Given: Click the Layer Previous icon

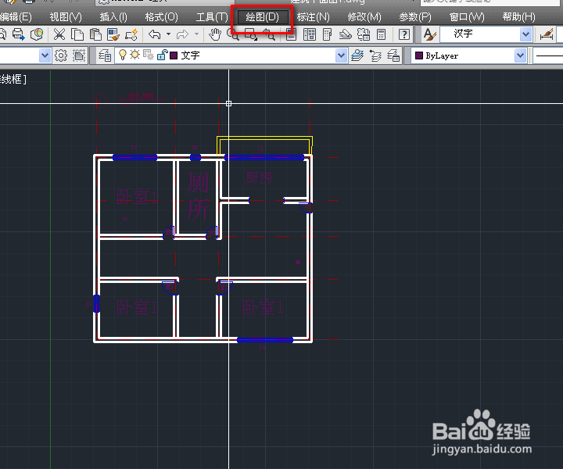Looking at the screenshot, I should tap(375, 55).
